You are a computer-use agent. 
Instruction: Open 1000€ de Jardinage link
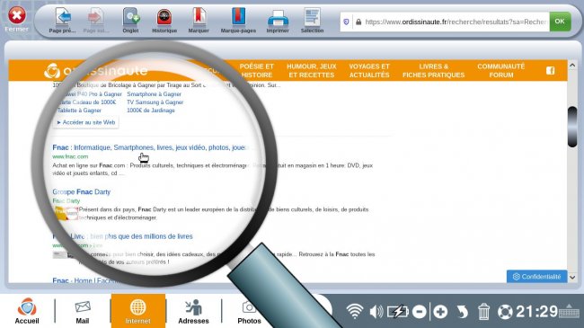150,111
